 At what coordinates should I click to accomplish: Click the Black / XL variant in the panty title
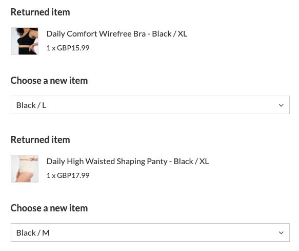[x=191, y=162]
